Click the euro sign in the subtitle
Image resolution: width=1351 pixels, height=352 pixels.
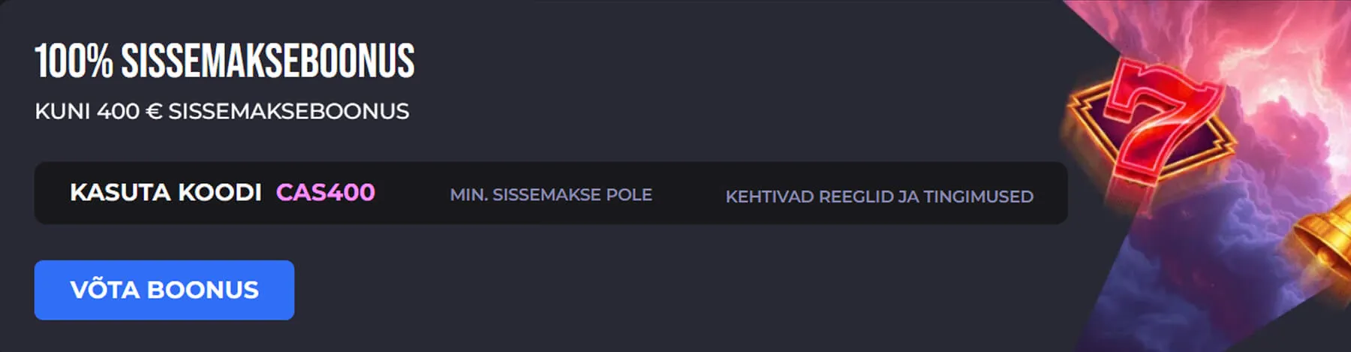pos(154,111)
